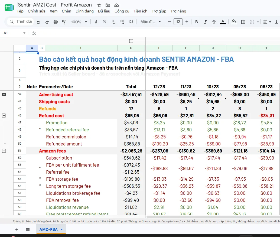Open the Name box dropdown arrow
Viewport: 280px width, 237px height.
click(x=24, y=33)
